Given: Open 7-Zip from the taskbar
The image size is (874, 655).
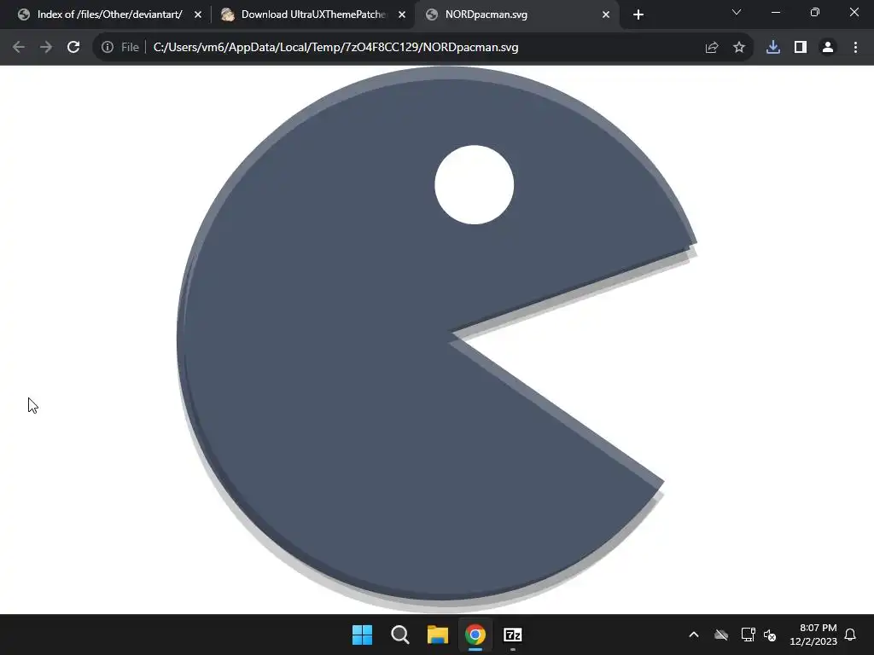Looking at the screenshot, I should (513, 635).
